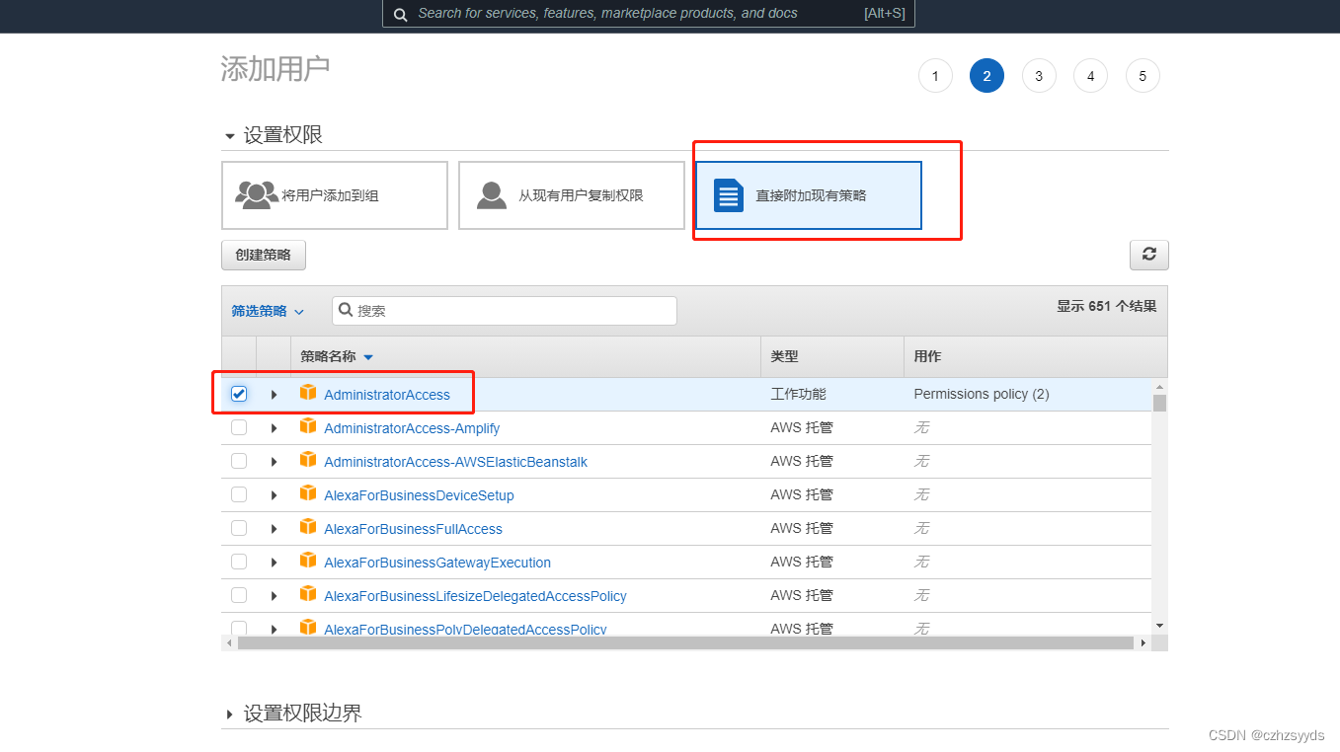Image resolution: width=1340 pixels, height=752 pixels.
Task: Uncheck the AdministratorAccess policy checkbox
Action: click(x=238, y=393)
